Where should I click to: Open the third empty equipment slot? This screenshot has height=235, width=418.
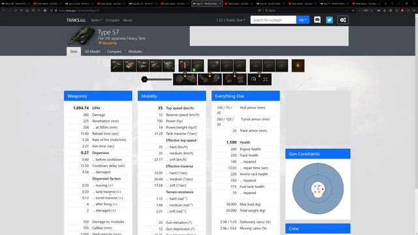[x=240, y=65]
